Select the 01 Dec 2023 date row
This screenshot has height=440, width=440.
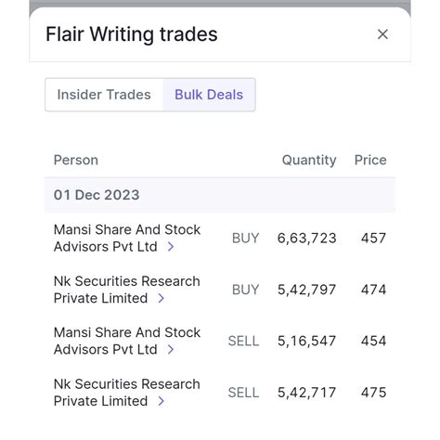coord(220,195)
